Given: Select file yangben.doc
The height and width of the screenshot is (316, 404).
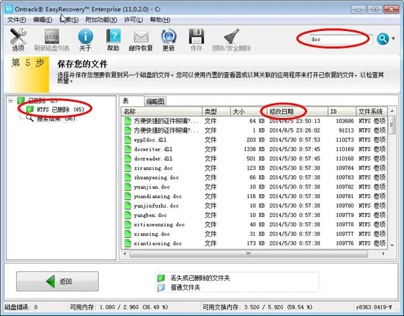Looking at the screenshot, I should click(150, 215).
